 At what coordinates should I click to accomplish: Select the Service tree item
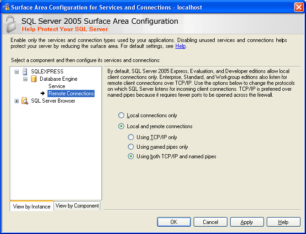57,86
